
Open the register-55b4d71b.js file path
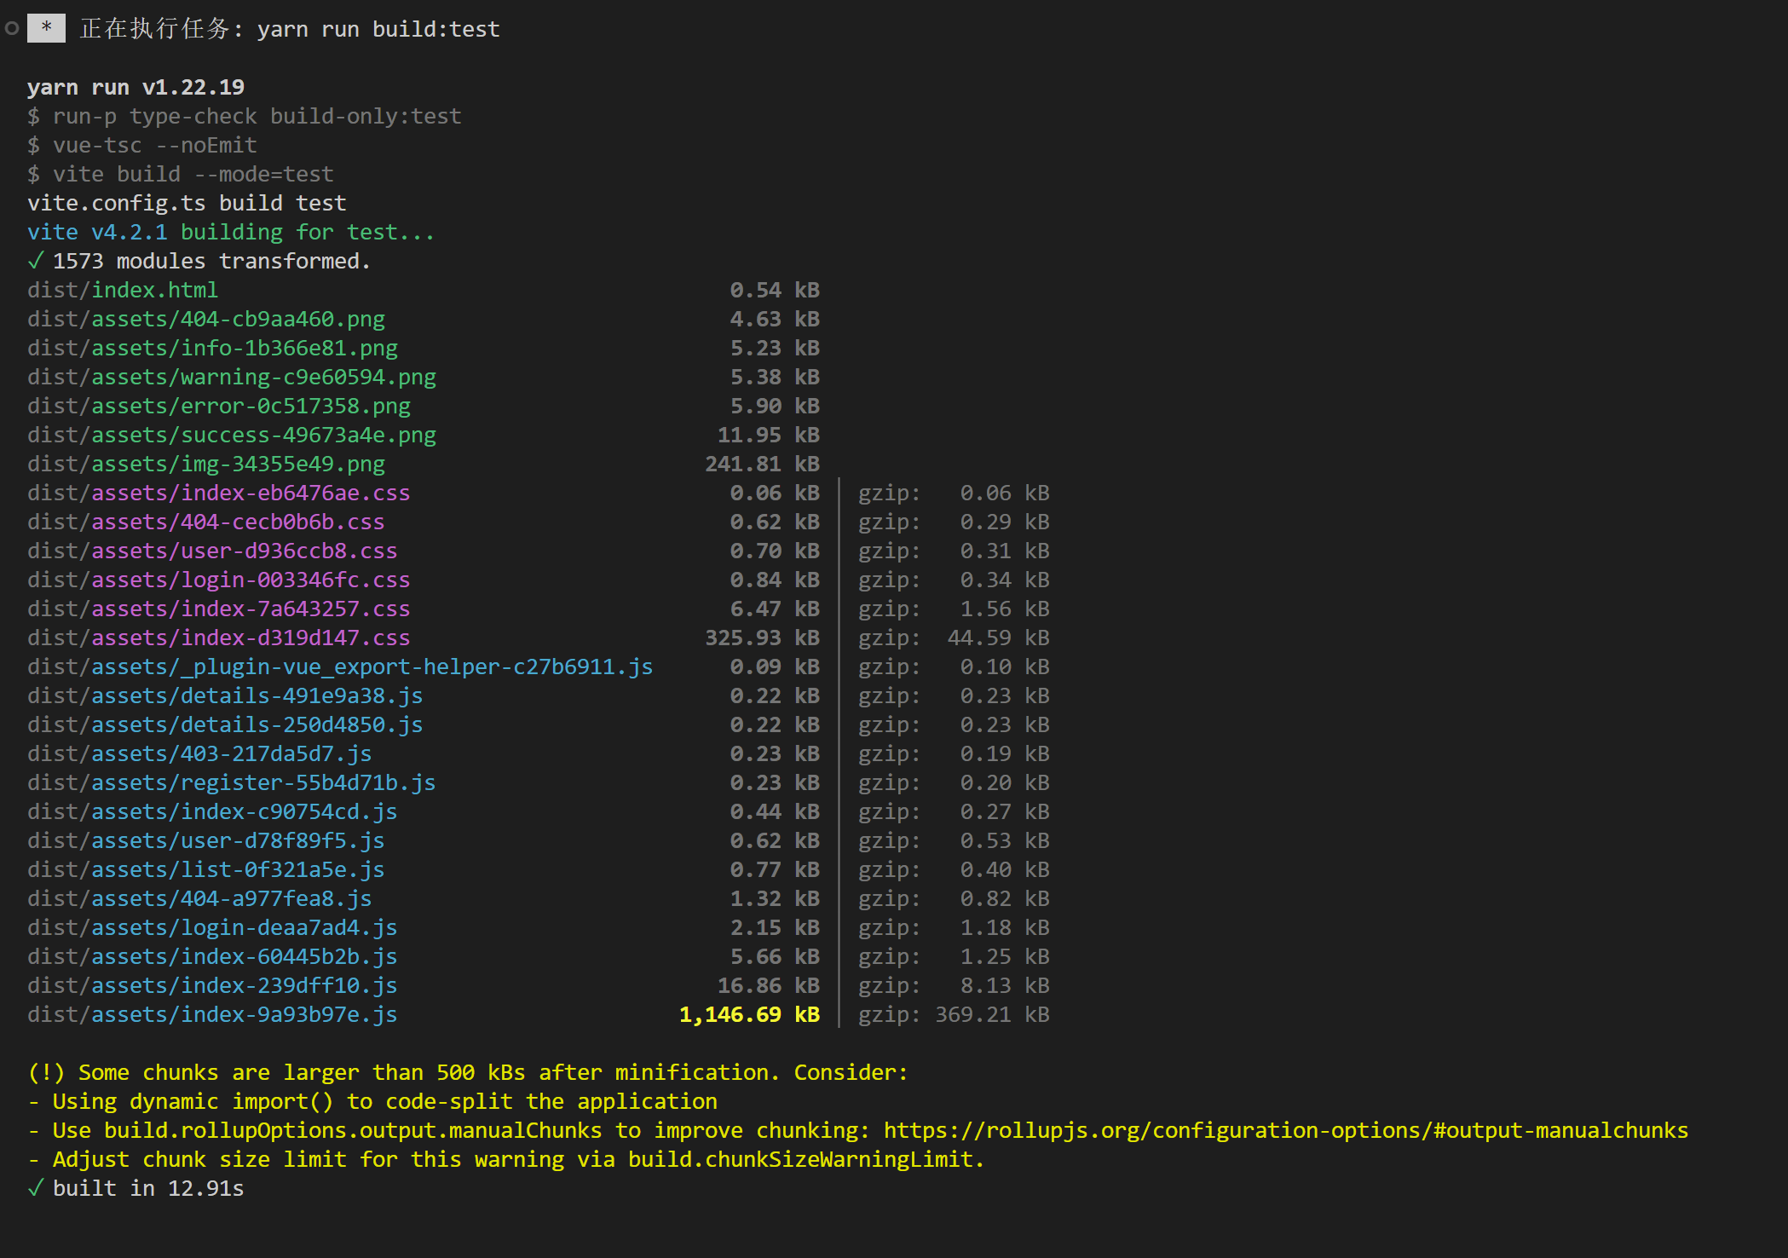[x=231, y=782]
